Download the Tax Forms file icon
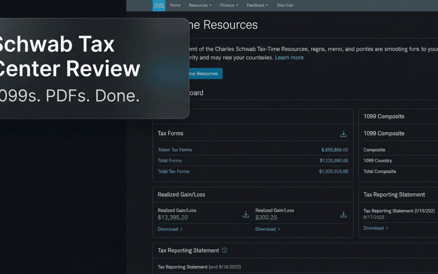This screenshot has height=274, width=438. point(344,134)
